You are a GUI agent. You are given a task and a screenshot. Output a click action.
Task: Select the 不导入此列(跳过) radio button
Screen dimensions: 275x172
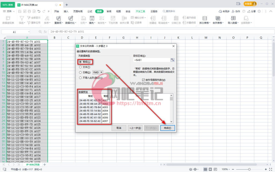pos(80,78)
